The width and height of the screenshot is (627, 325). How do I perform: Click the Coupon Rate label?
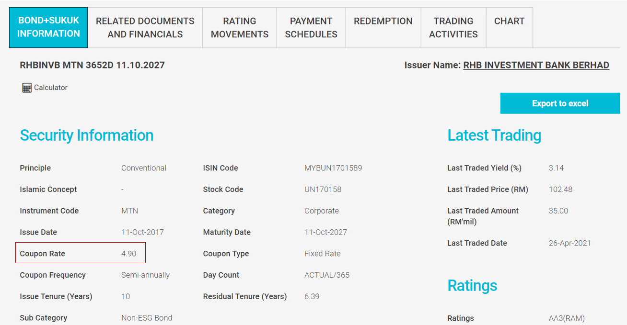point(42,254)
